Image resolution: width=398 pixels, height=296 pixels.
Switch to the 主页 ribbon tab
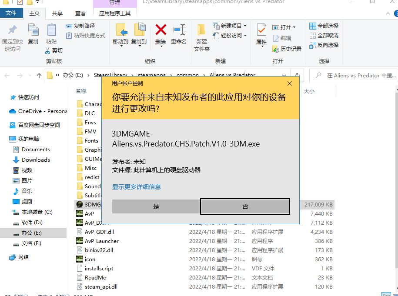(x=34, y=13)
